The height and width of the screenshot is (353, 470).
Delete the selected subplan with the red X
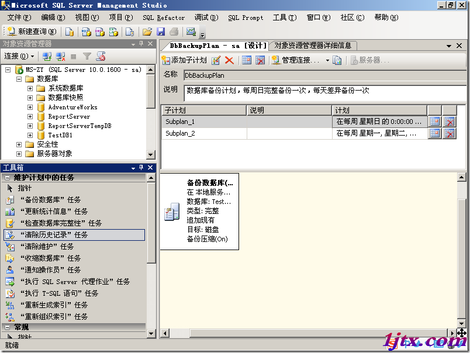pos(229,60)
